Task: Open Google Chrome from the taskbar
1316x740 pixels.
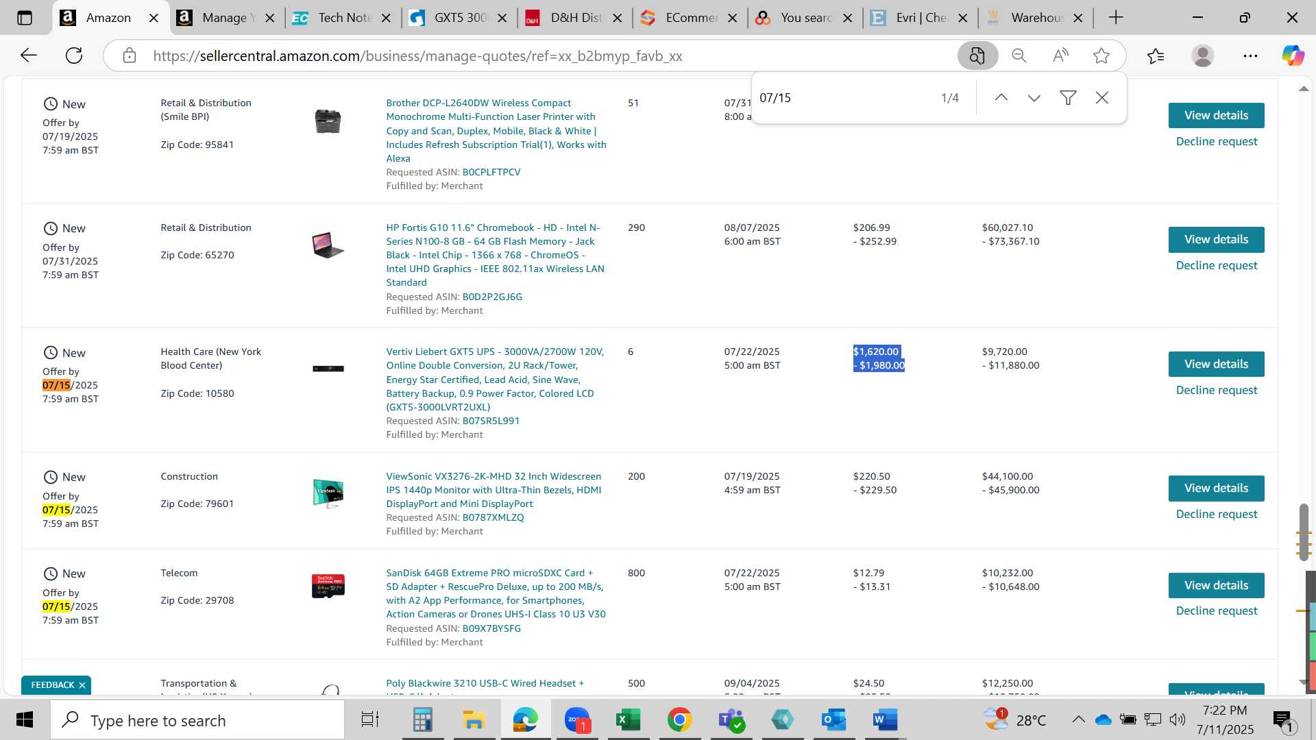Action: click(x=679, y=720)
